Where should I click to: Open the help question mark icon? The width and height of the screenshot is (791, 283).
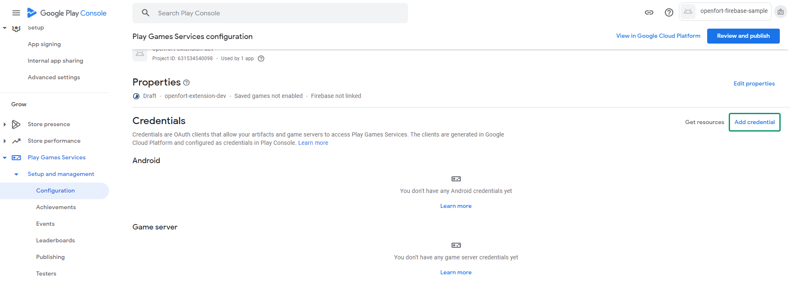tap(669, 12)
